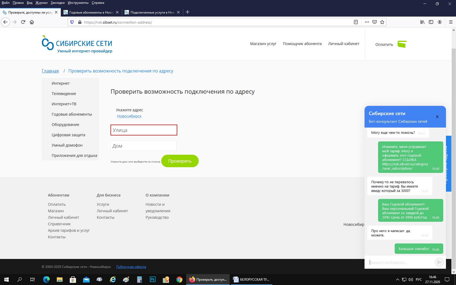Close the 'Подключенные услуги' tab
Screen dimensions: 456x285
[178, 12]
